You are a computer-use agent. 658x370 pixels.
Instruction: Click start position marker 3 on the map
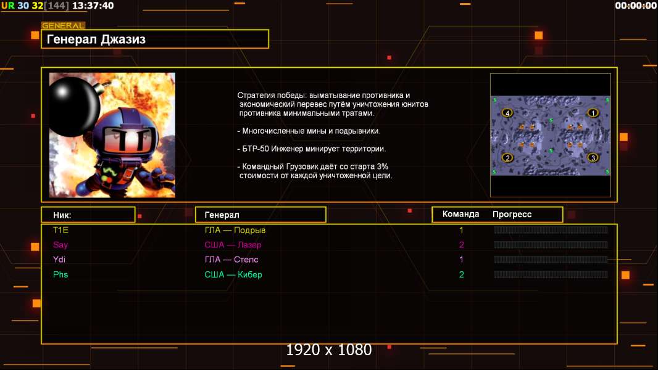click(593, 158)
